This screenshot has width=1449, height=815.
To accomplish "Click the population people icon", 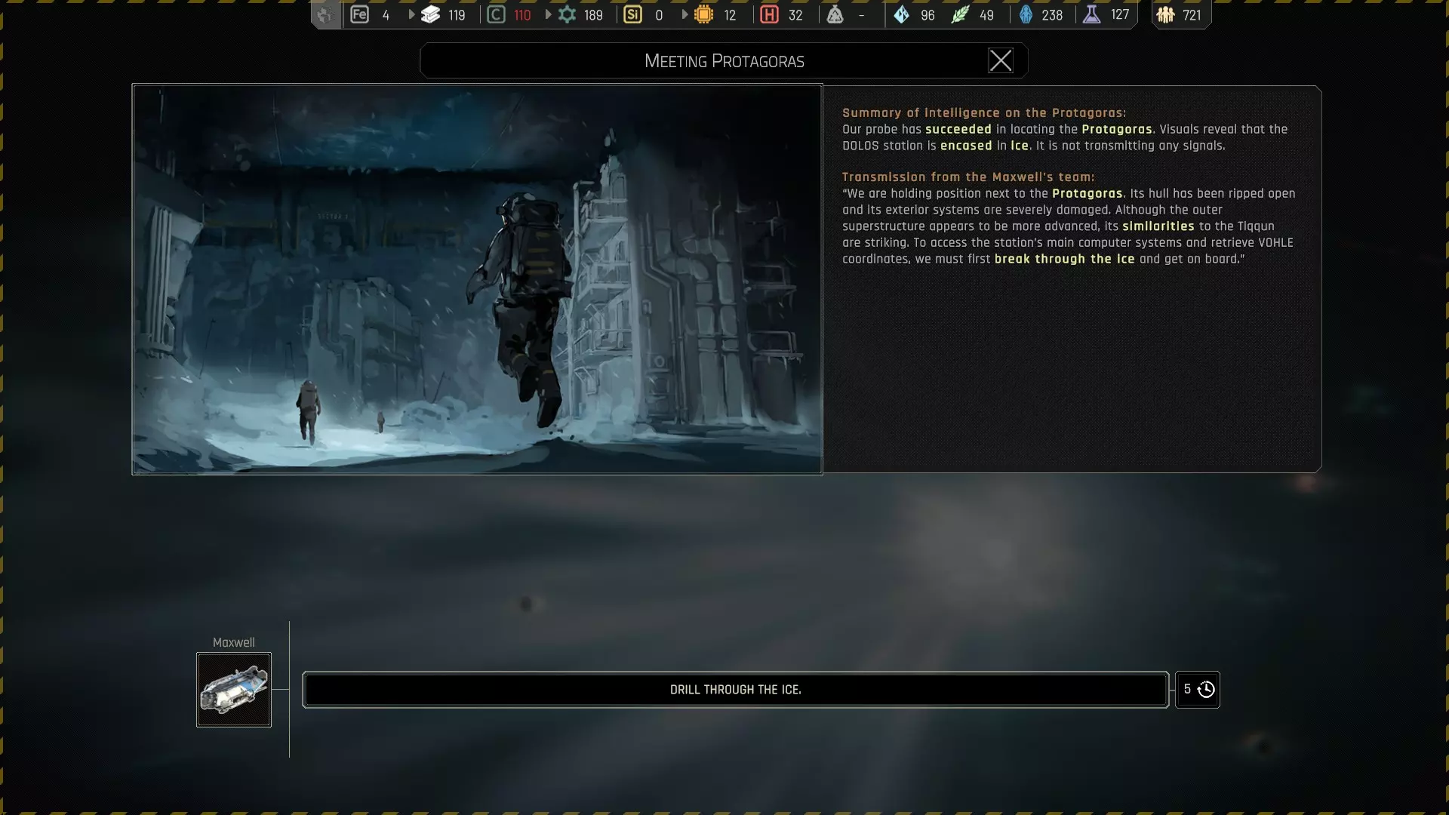I will (x=1165, y=14).
